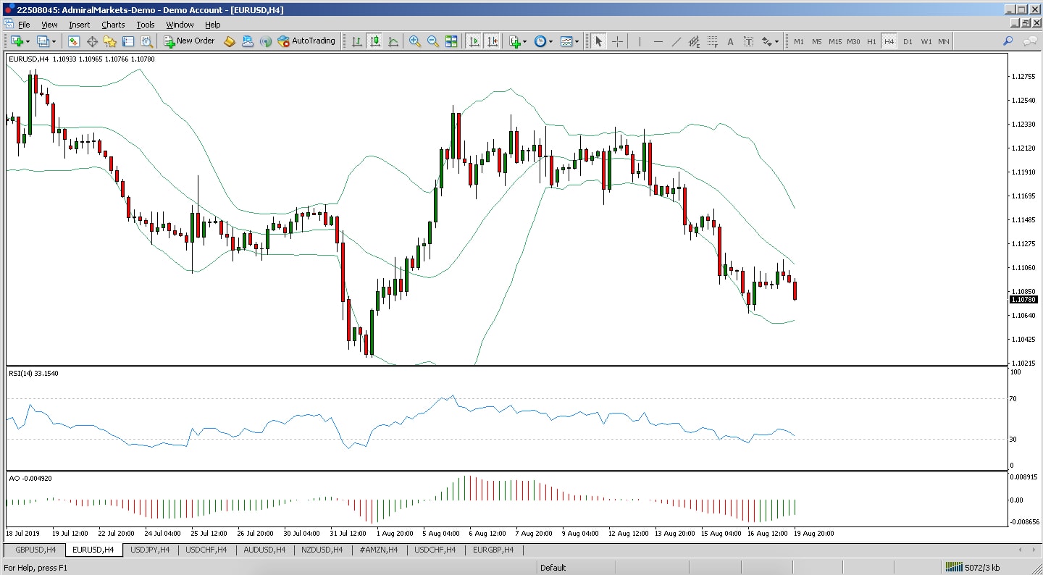Toggle the Terminal panel icon

point(128,41)
